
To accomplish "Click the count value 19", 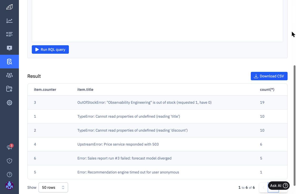I will coord(262,102).
